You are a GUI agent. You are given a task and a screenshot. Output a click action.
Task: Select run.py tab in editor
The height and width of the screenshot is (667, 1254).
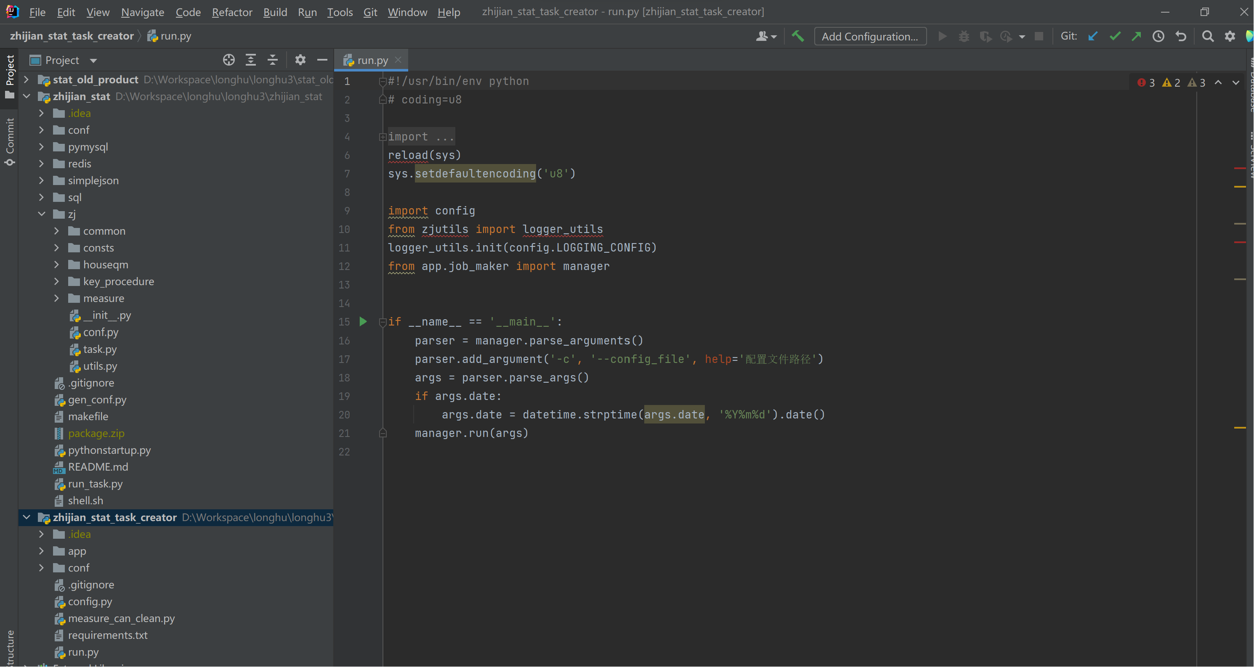(372, 59)
